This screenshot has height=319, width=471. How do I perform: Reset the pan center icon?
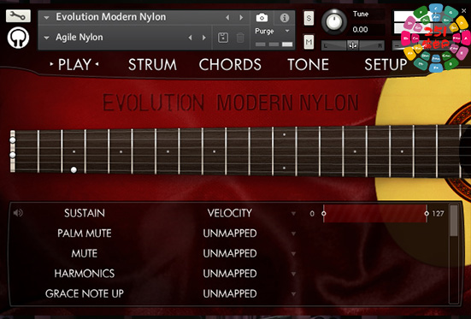353,45
